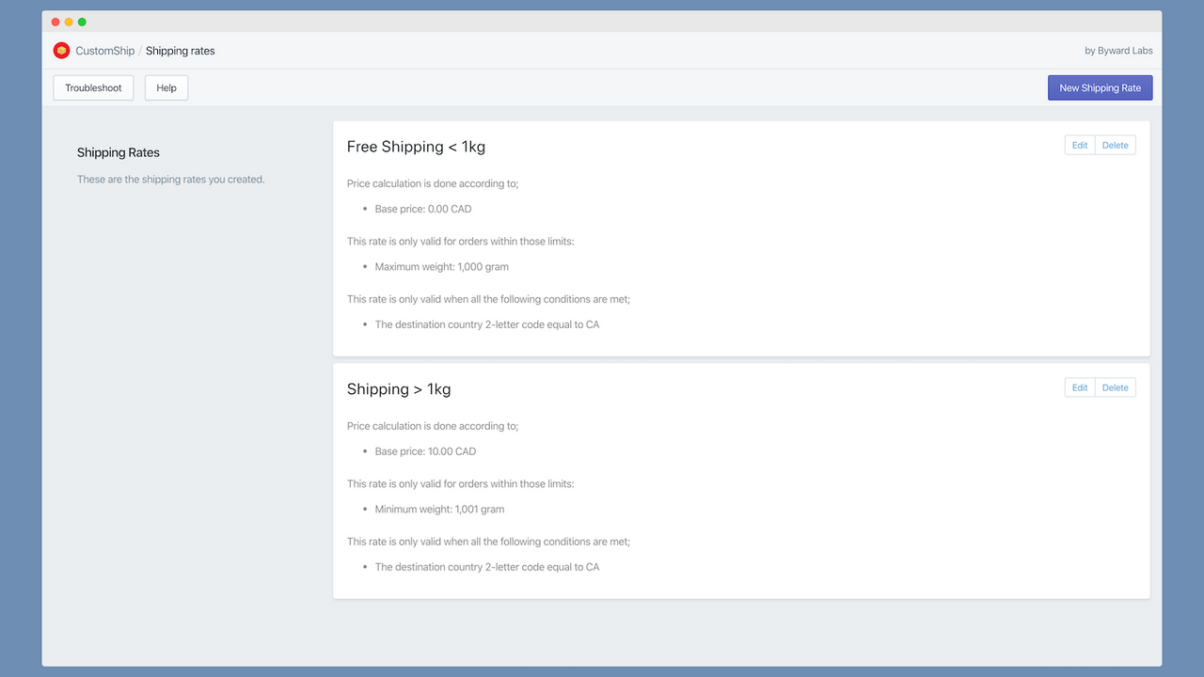Click the Minimum weight: 1,001 gram line
Screen dimensions: 1204x677
coord(439,510)
